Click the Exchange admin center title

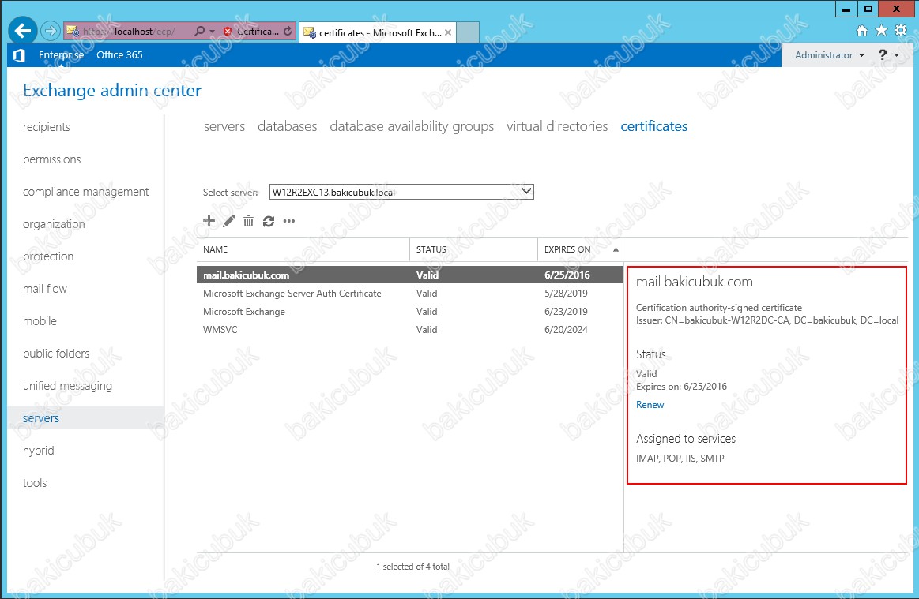pos(112,91)
